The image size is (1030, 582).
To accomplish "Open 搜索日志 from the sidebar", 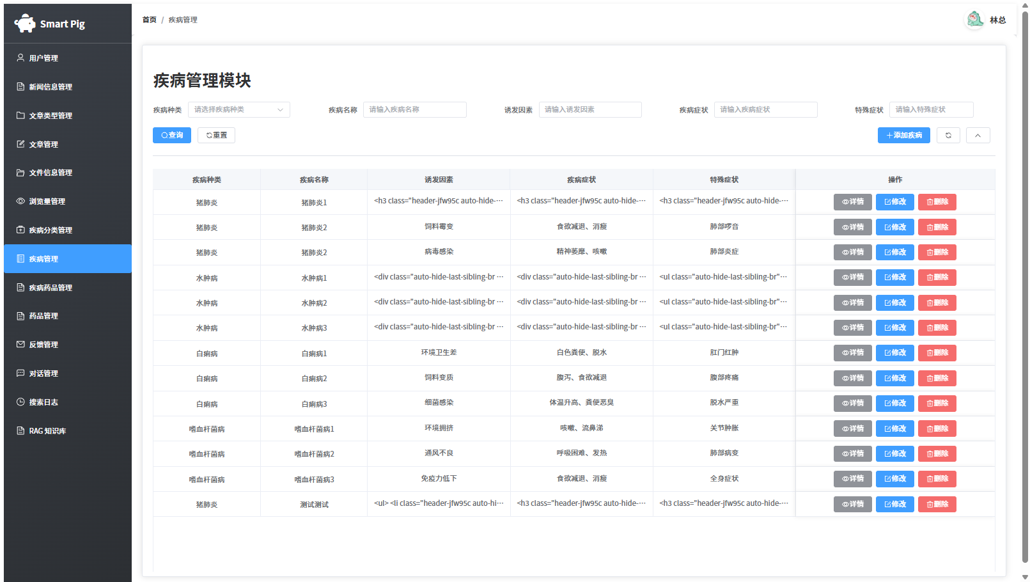I will [68, 402].
